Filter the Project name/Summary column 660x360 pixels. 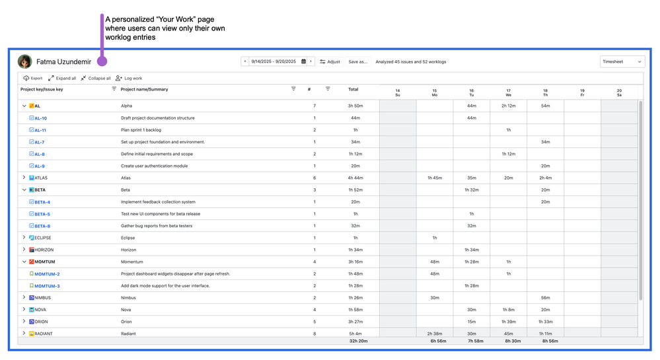294,89
